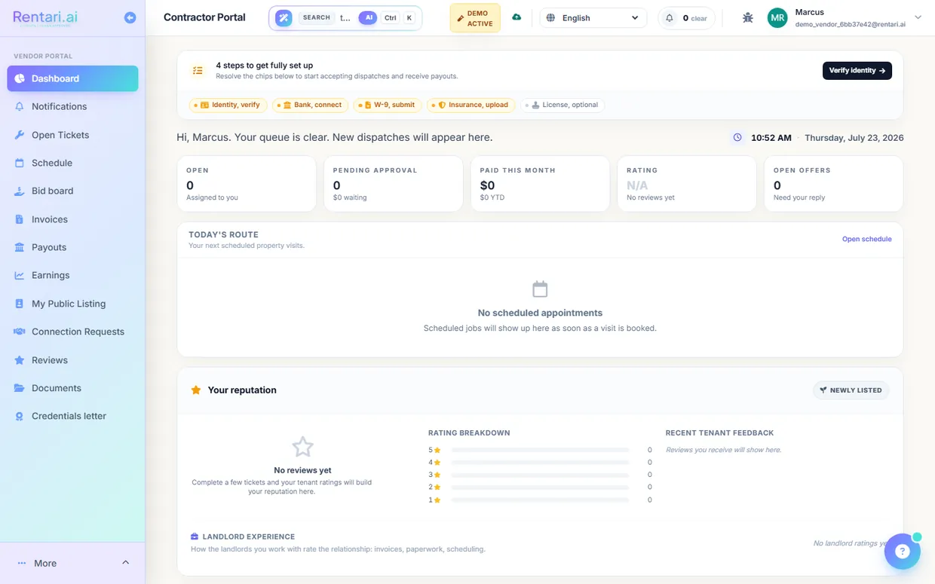Clear notifications with the clear link

(699, 18)
